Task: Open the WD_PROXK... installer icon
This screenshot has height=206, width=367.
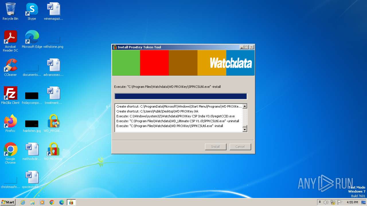Action: pos(53,124)
